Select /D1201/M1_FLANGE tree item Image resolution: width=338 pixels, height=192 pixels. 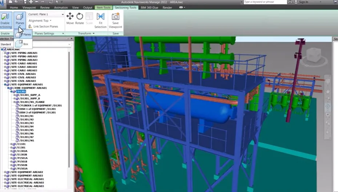pos(32,102)
